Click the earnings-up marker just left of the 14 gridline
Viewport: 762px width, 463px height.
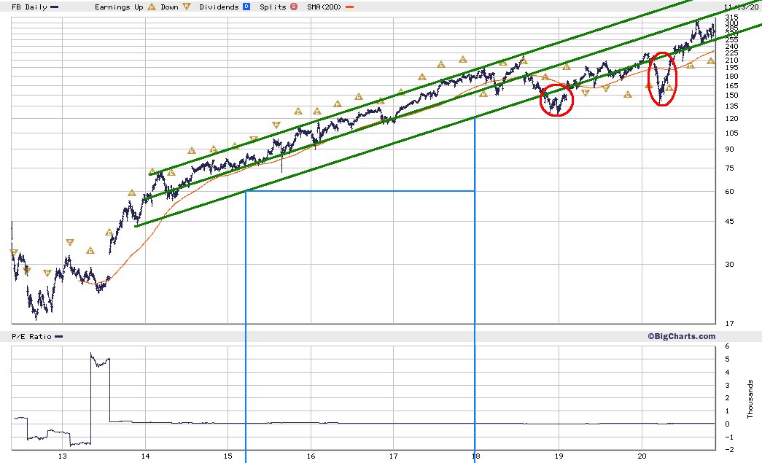click(x=132, y=193)
